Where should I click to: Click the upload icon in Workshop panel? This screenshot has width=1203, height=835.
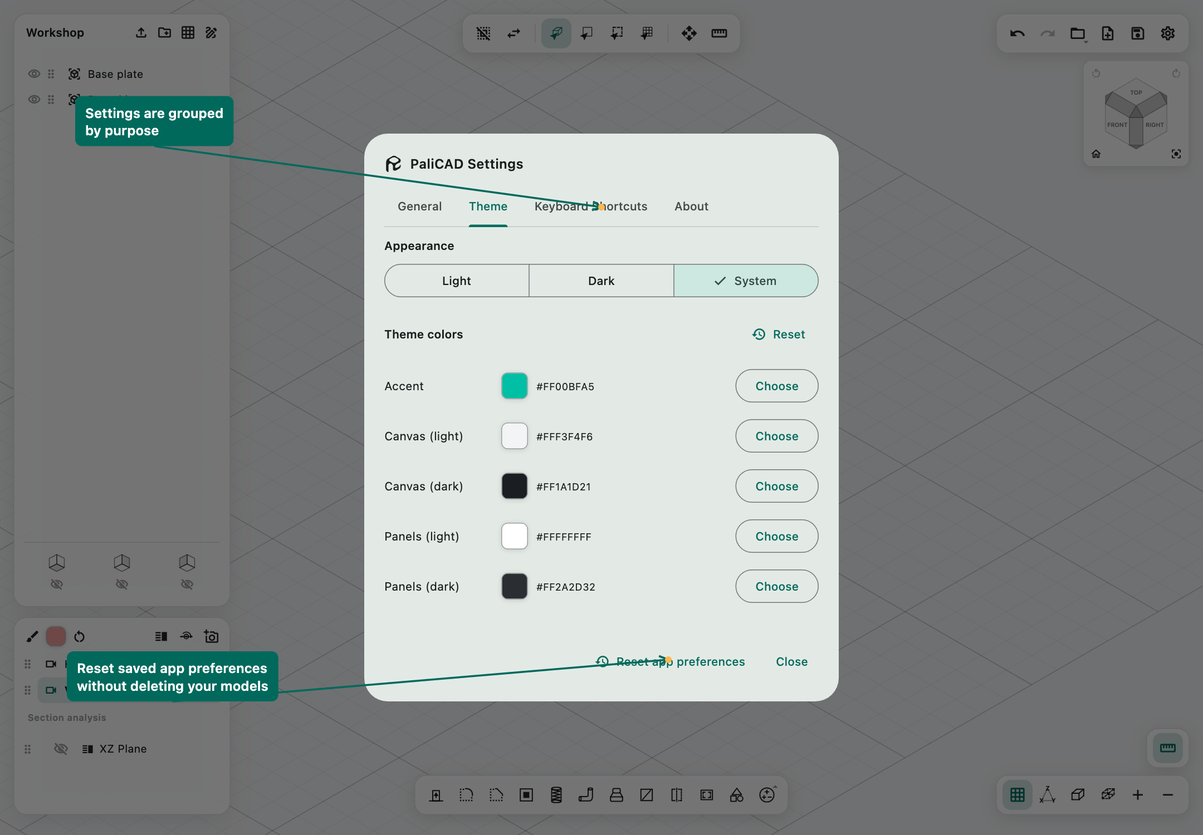(141, 33)
